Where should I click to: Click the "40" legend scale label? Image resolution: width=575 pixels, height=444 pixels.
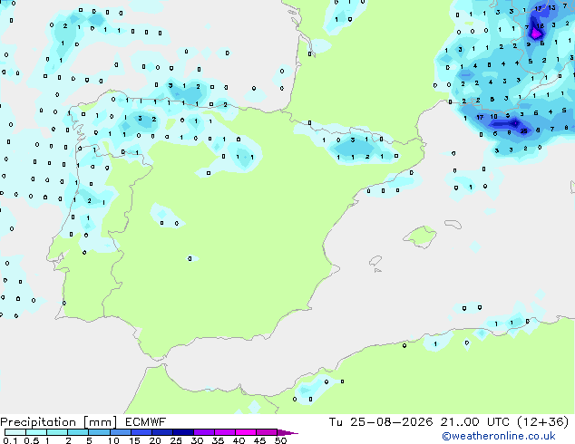coord(239,440)
